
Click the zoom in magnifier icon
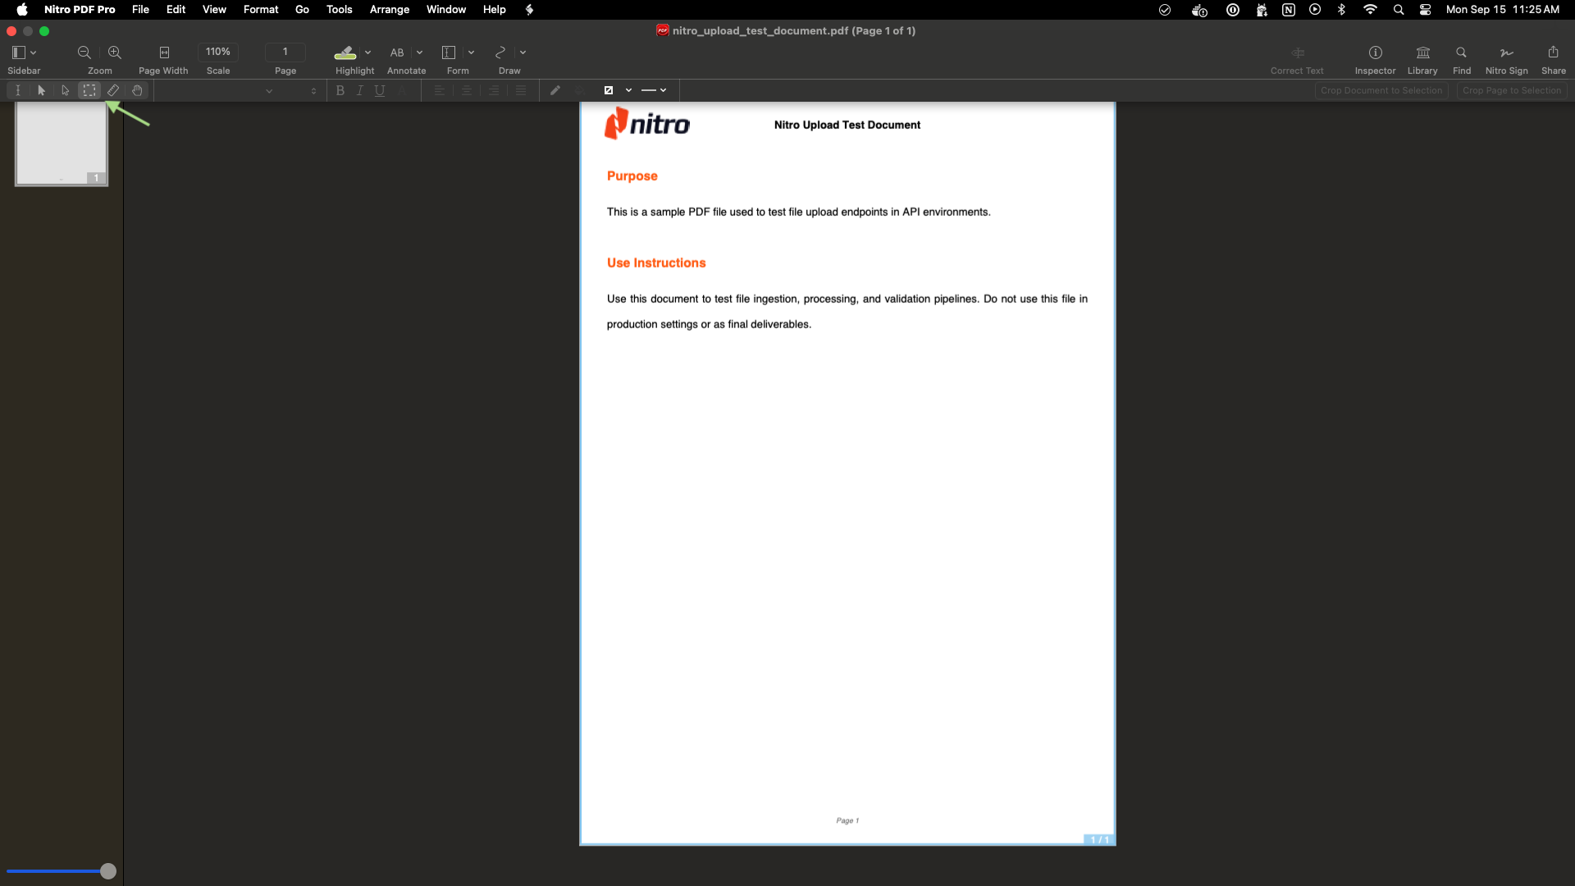click(115, 53)
